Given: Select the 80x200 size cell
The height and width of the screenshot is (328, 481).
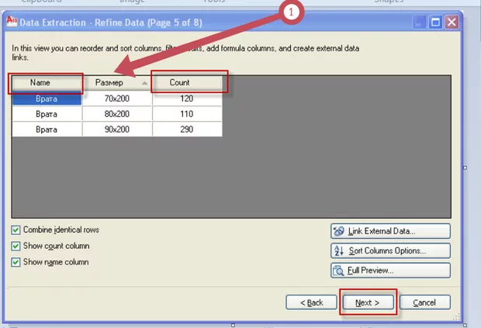Looking at the screenshot, I should click(x=117, y=114).
